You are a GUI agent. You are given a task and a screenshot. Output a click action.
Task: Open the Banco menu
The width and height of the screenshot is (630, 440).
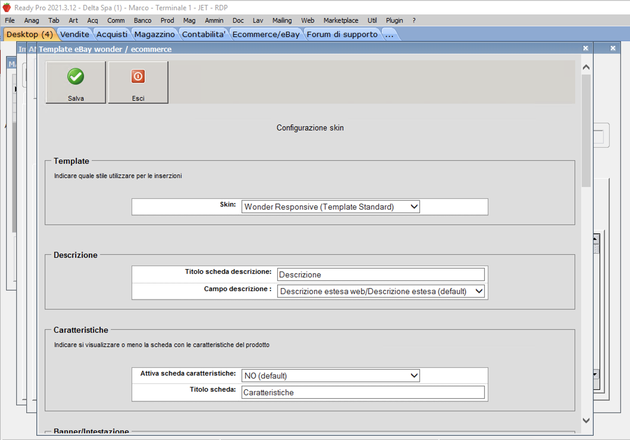[x=142, y=21]
